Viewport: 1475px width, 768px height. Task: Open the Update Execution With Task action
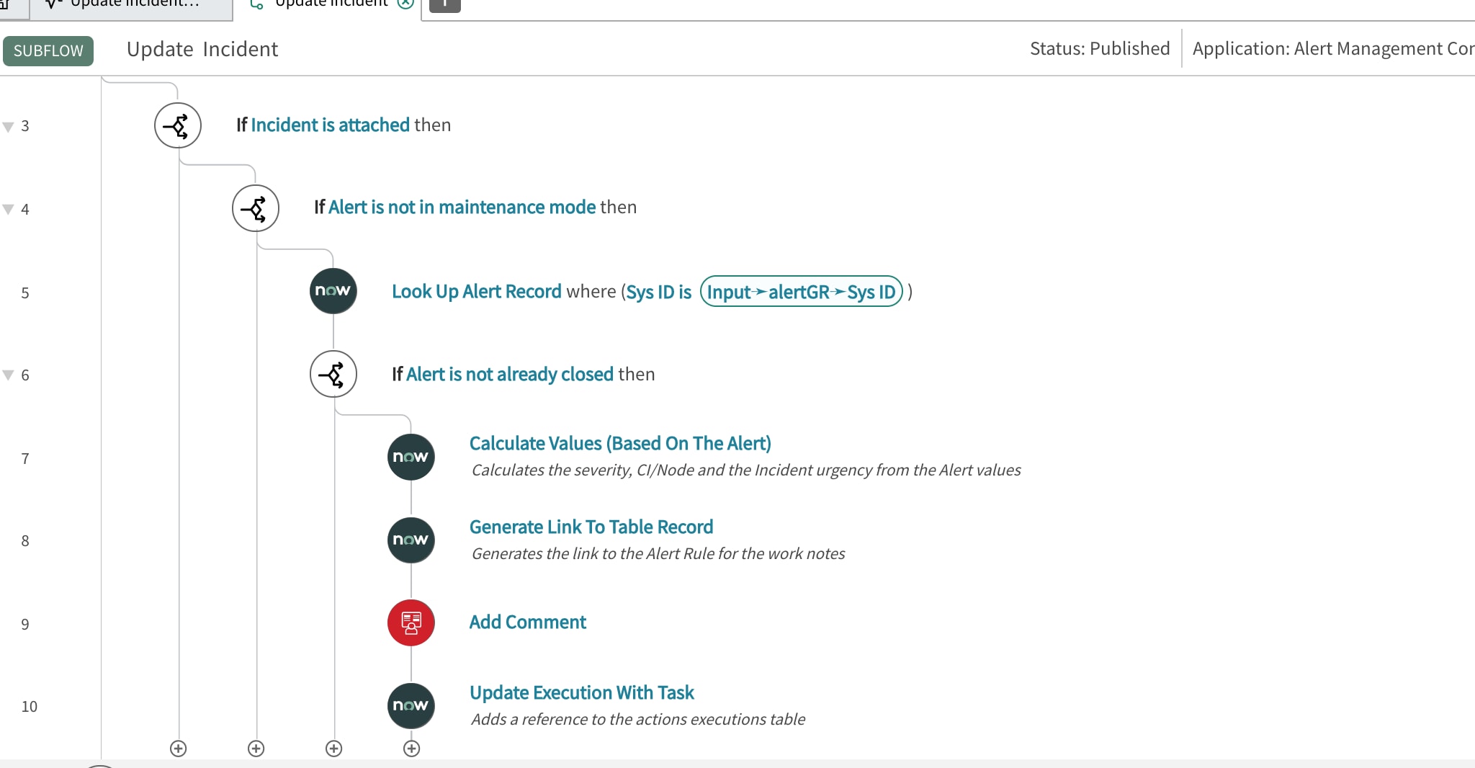coord(581,693)
